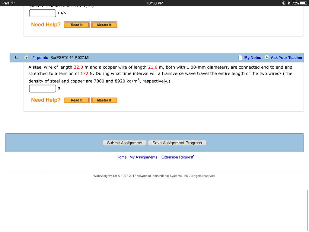Click the SerPSET9 16.P.027.MI. question code
The height and width of the screenshot is (232, 309).
pyautogui.click(x=70, y=58)
